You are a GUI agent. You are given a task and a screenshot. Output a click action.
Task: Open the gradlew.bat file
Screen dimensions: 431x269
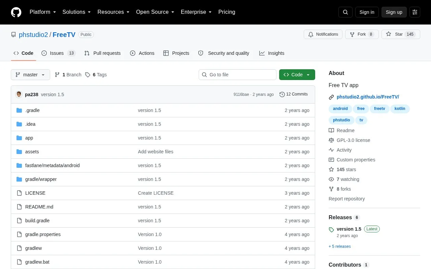[37, 262]
